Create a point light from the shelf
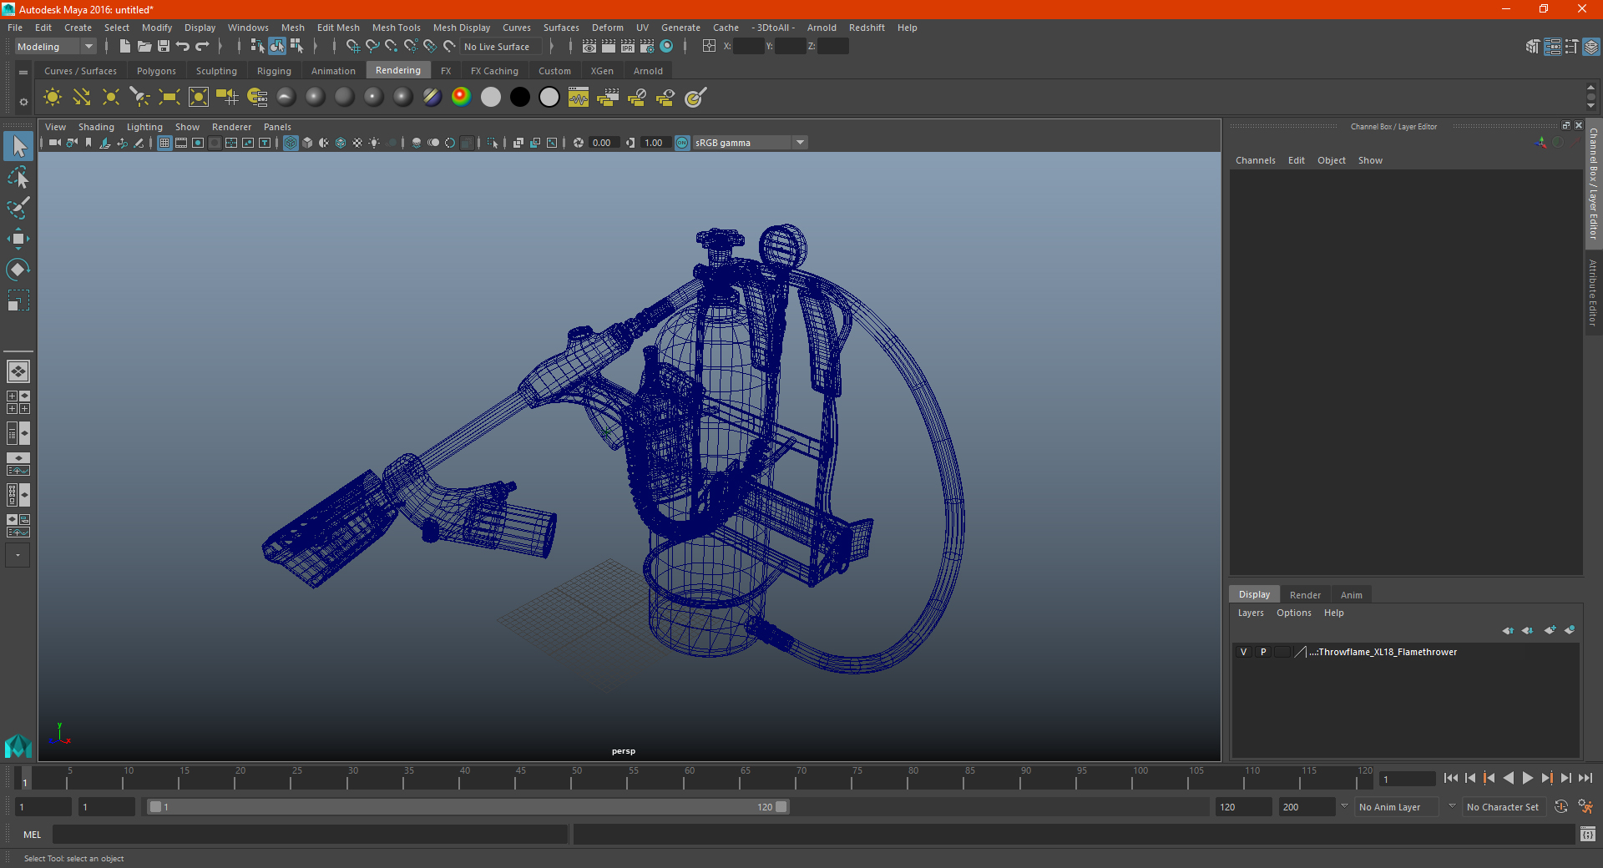This screenshot has width=1603, height=868. 111,98
